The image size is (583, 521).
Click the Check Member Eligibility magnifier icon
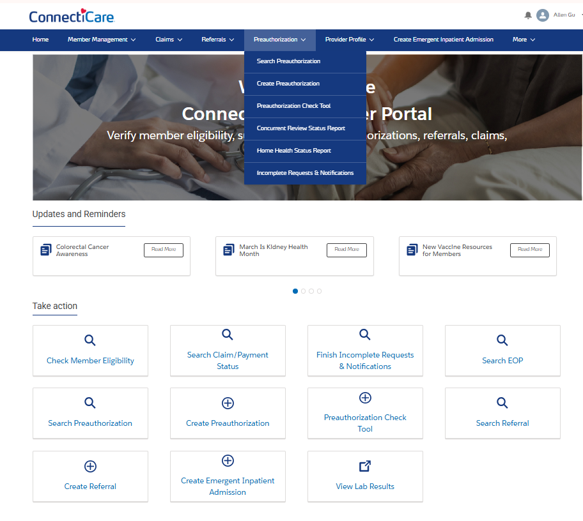click(x=90, y=340)
